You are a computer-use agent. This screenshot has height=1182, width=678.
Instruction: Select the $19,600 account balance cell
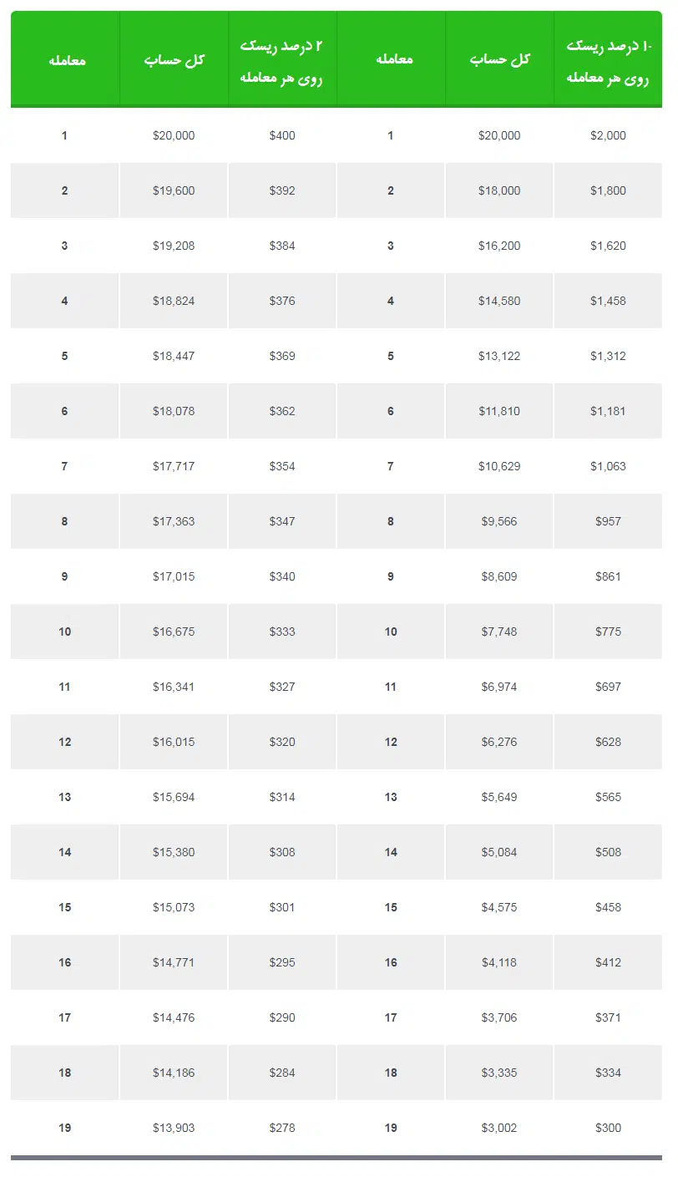[174, 190]
